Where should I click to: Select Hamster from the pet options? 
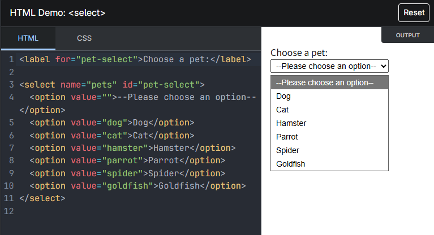tap(291, 123)
